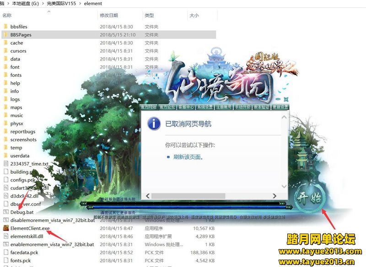Click the launcher page's scroll up arrow
366x267 pixels.
pyautogui.click(x=284, y=117)
